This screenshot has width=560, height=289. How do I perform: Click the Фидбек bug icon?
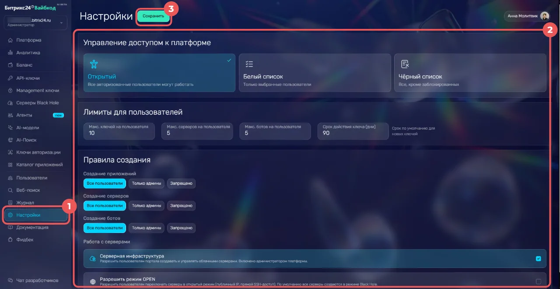[x=10, y=240]
